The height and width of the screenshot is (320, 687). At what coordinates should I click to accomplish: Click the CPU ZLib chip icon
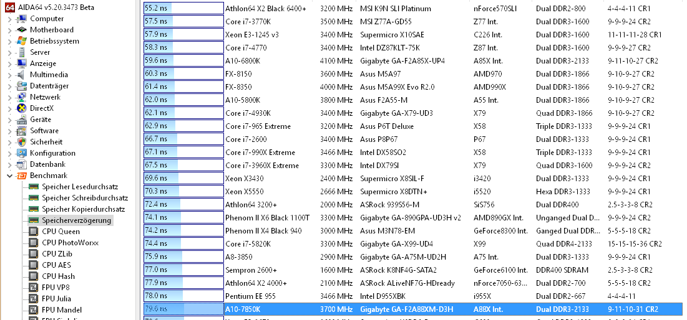click(34, 254)
